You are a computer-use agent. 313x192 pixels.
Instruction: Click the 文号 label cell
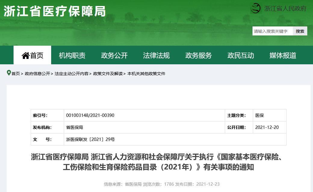pyautogui.click(x=47, y=139)
